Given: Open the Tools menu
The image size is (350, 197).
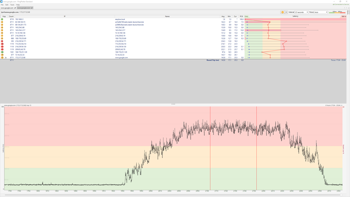Looking at the screenshot, I should [x=12, y=5].
